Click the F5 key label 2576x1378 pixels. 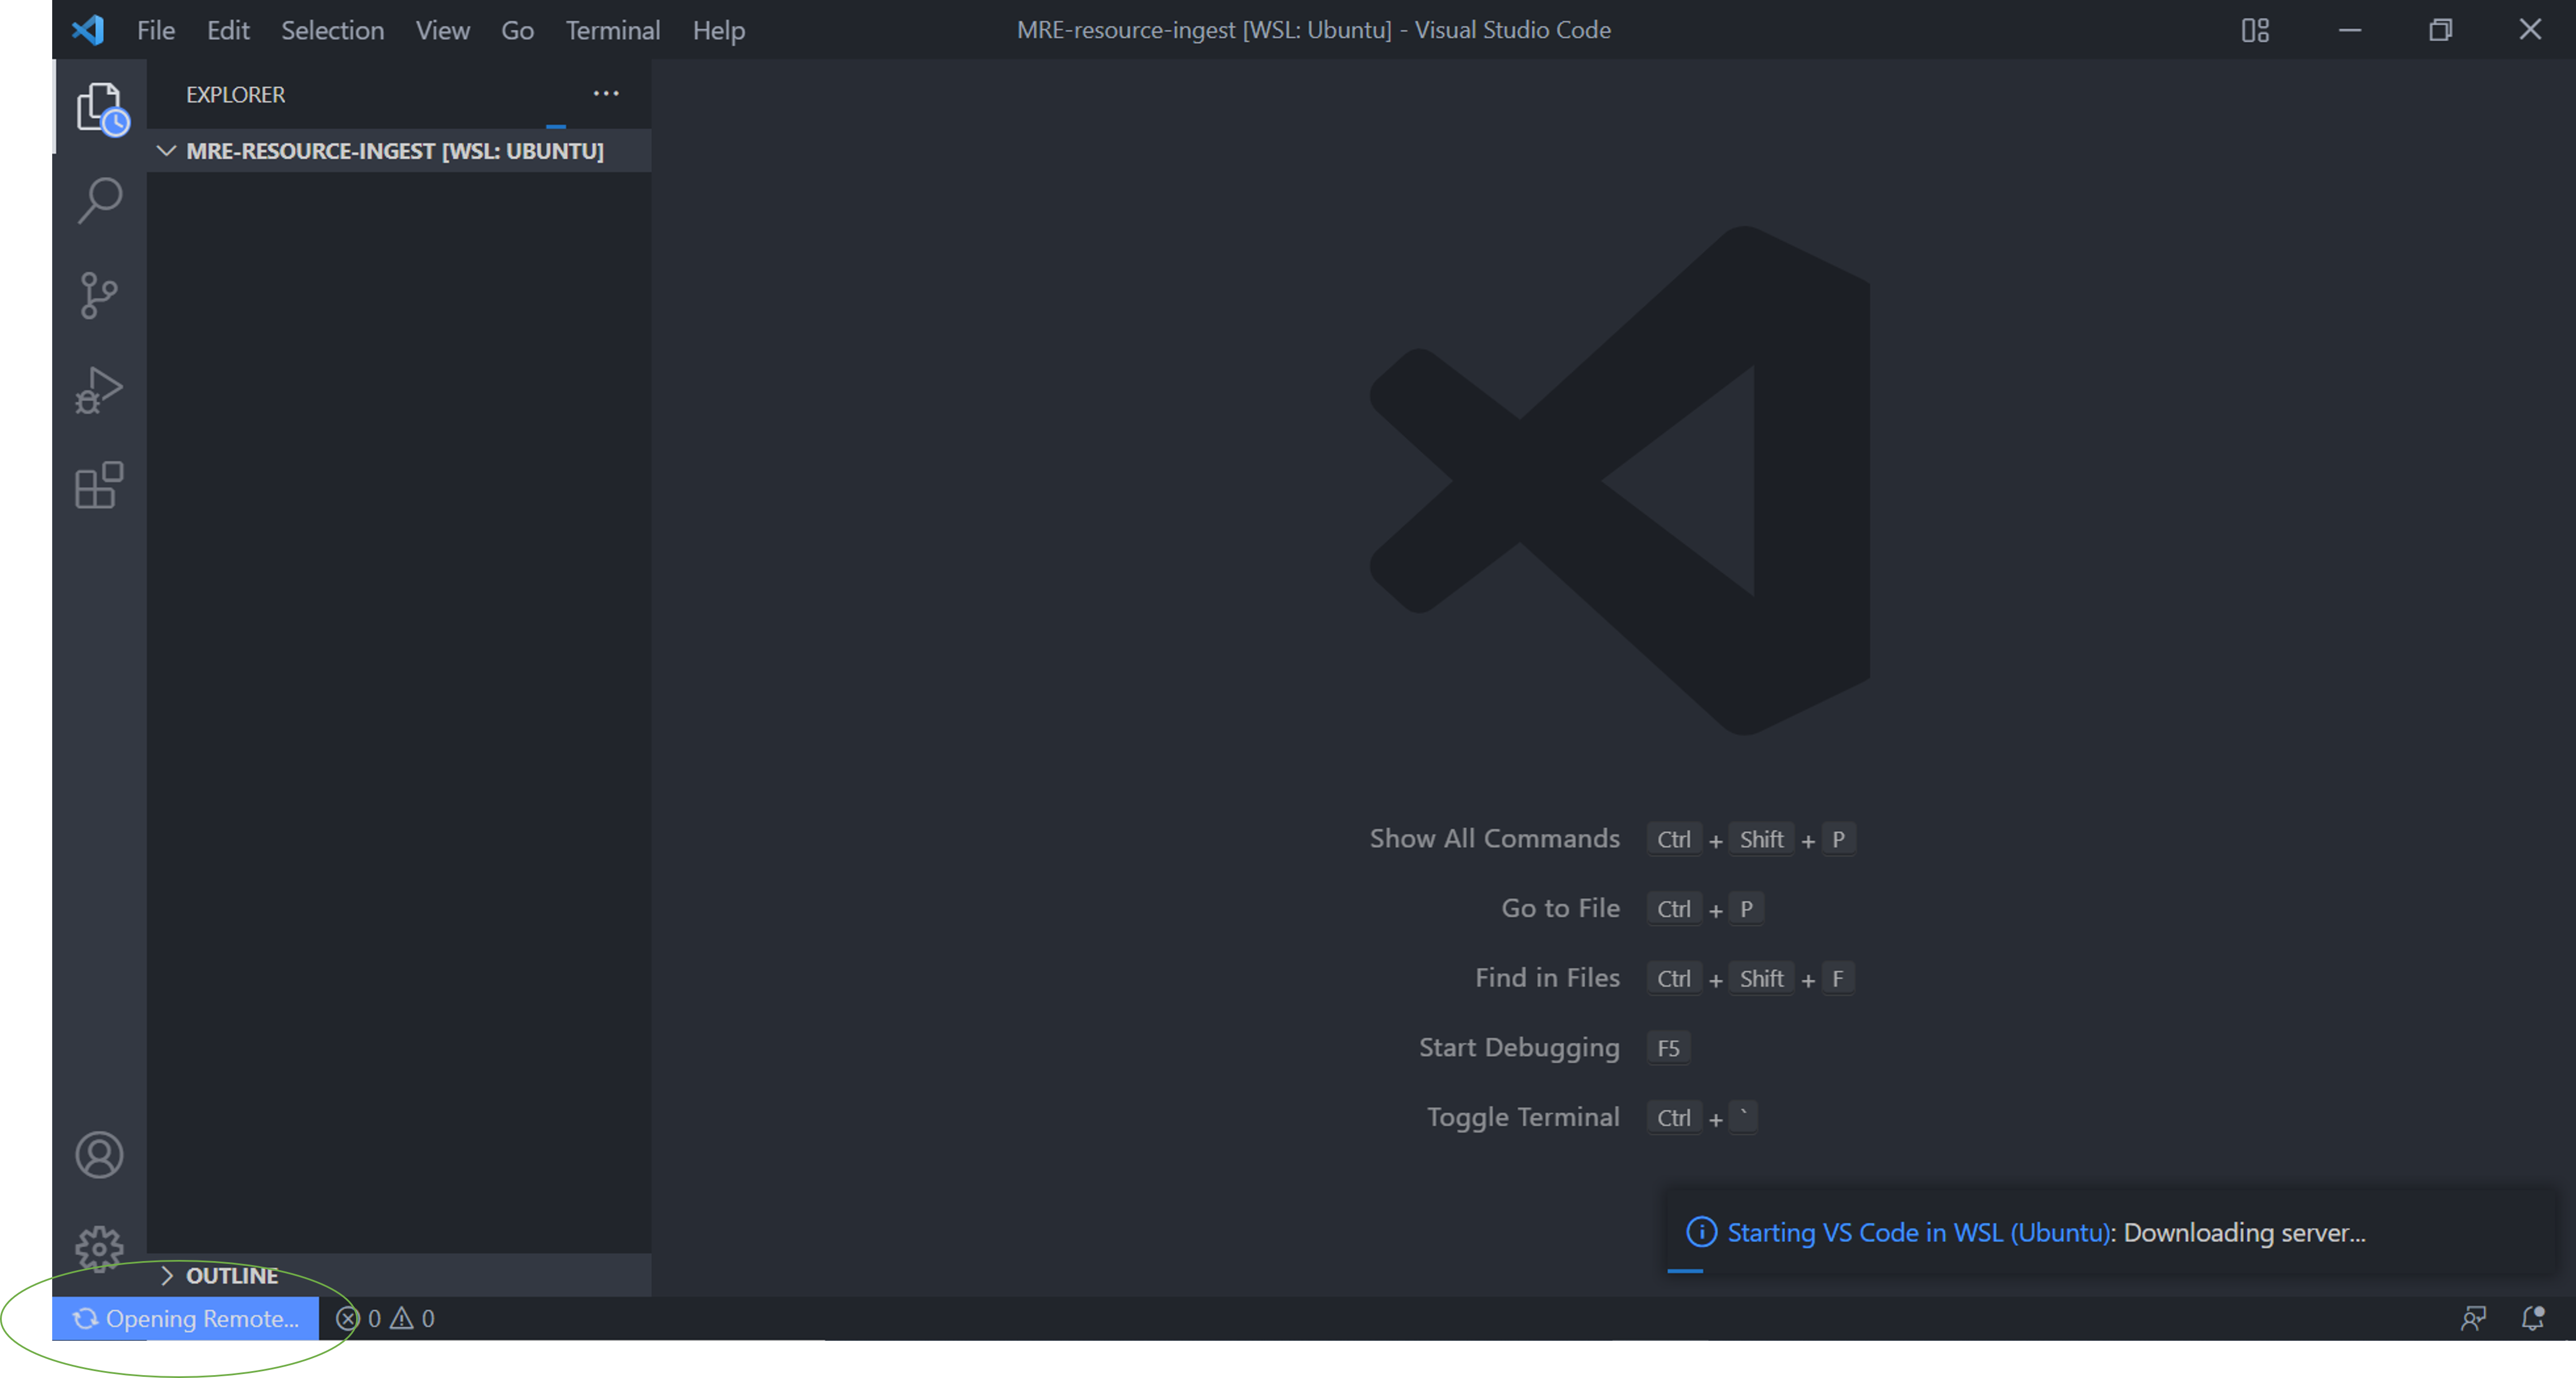pos(1668,1048)
